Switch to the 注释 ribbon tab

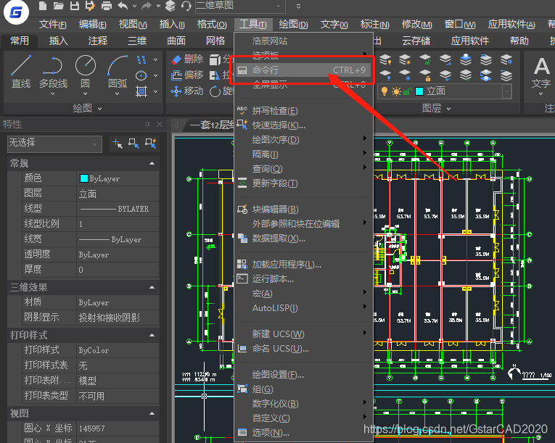(x=98, y=41)
